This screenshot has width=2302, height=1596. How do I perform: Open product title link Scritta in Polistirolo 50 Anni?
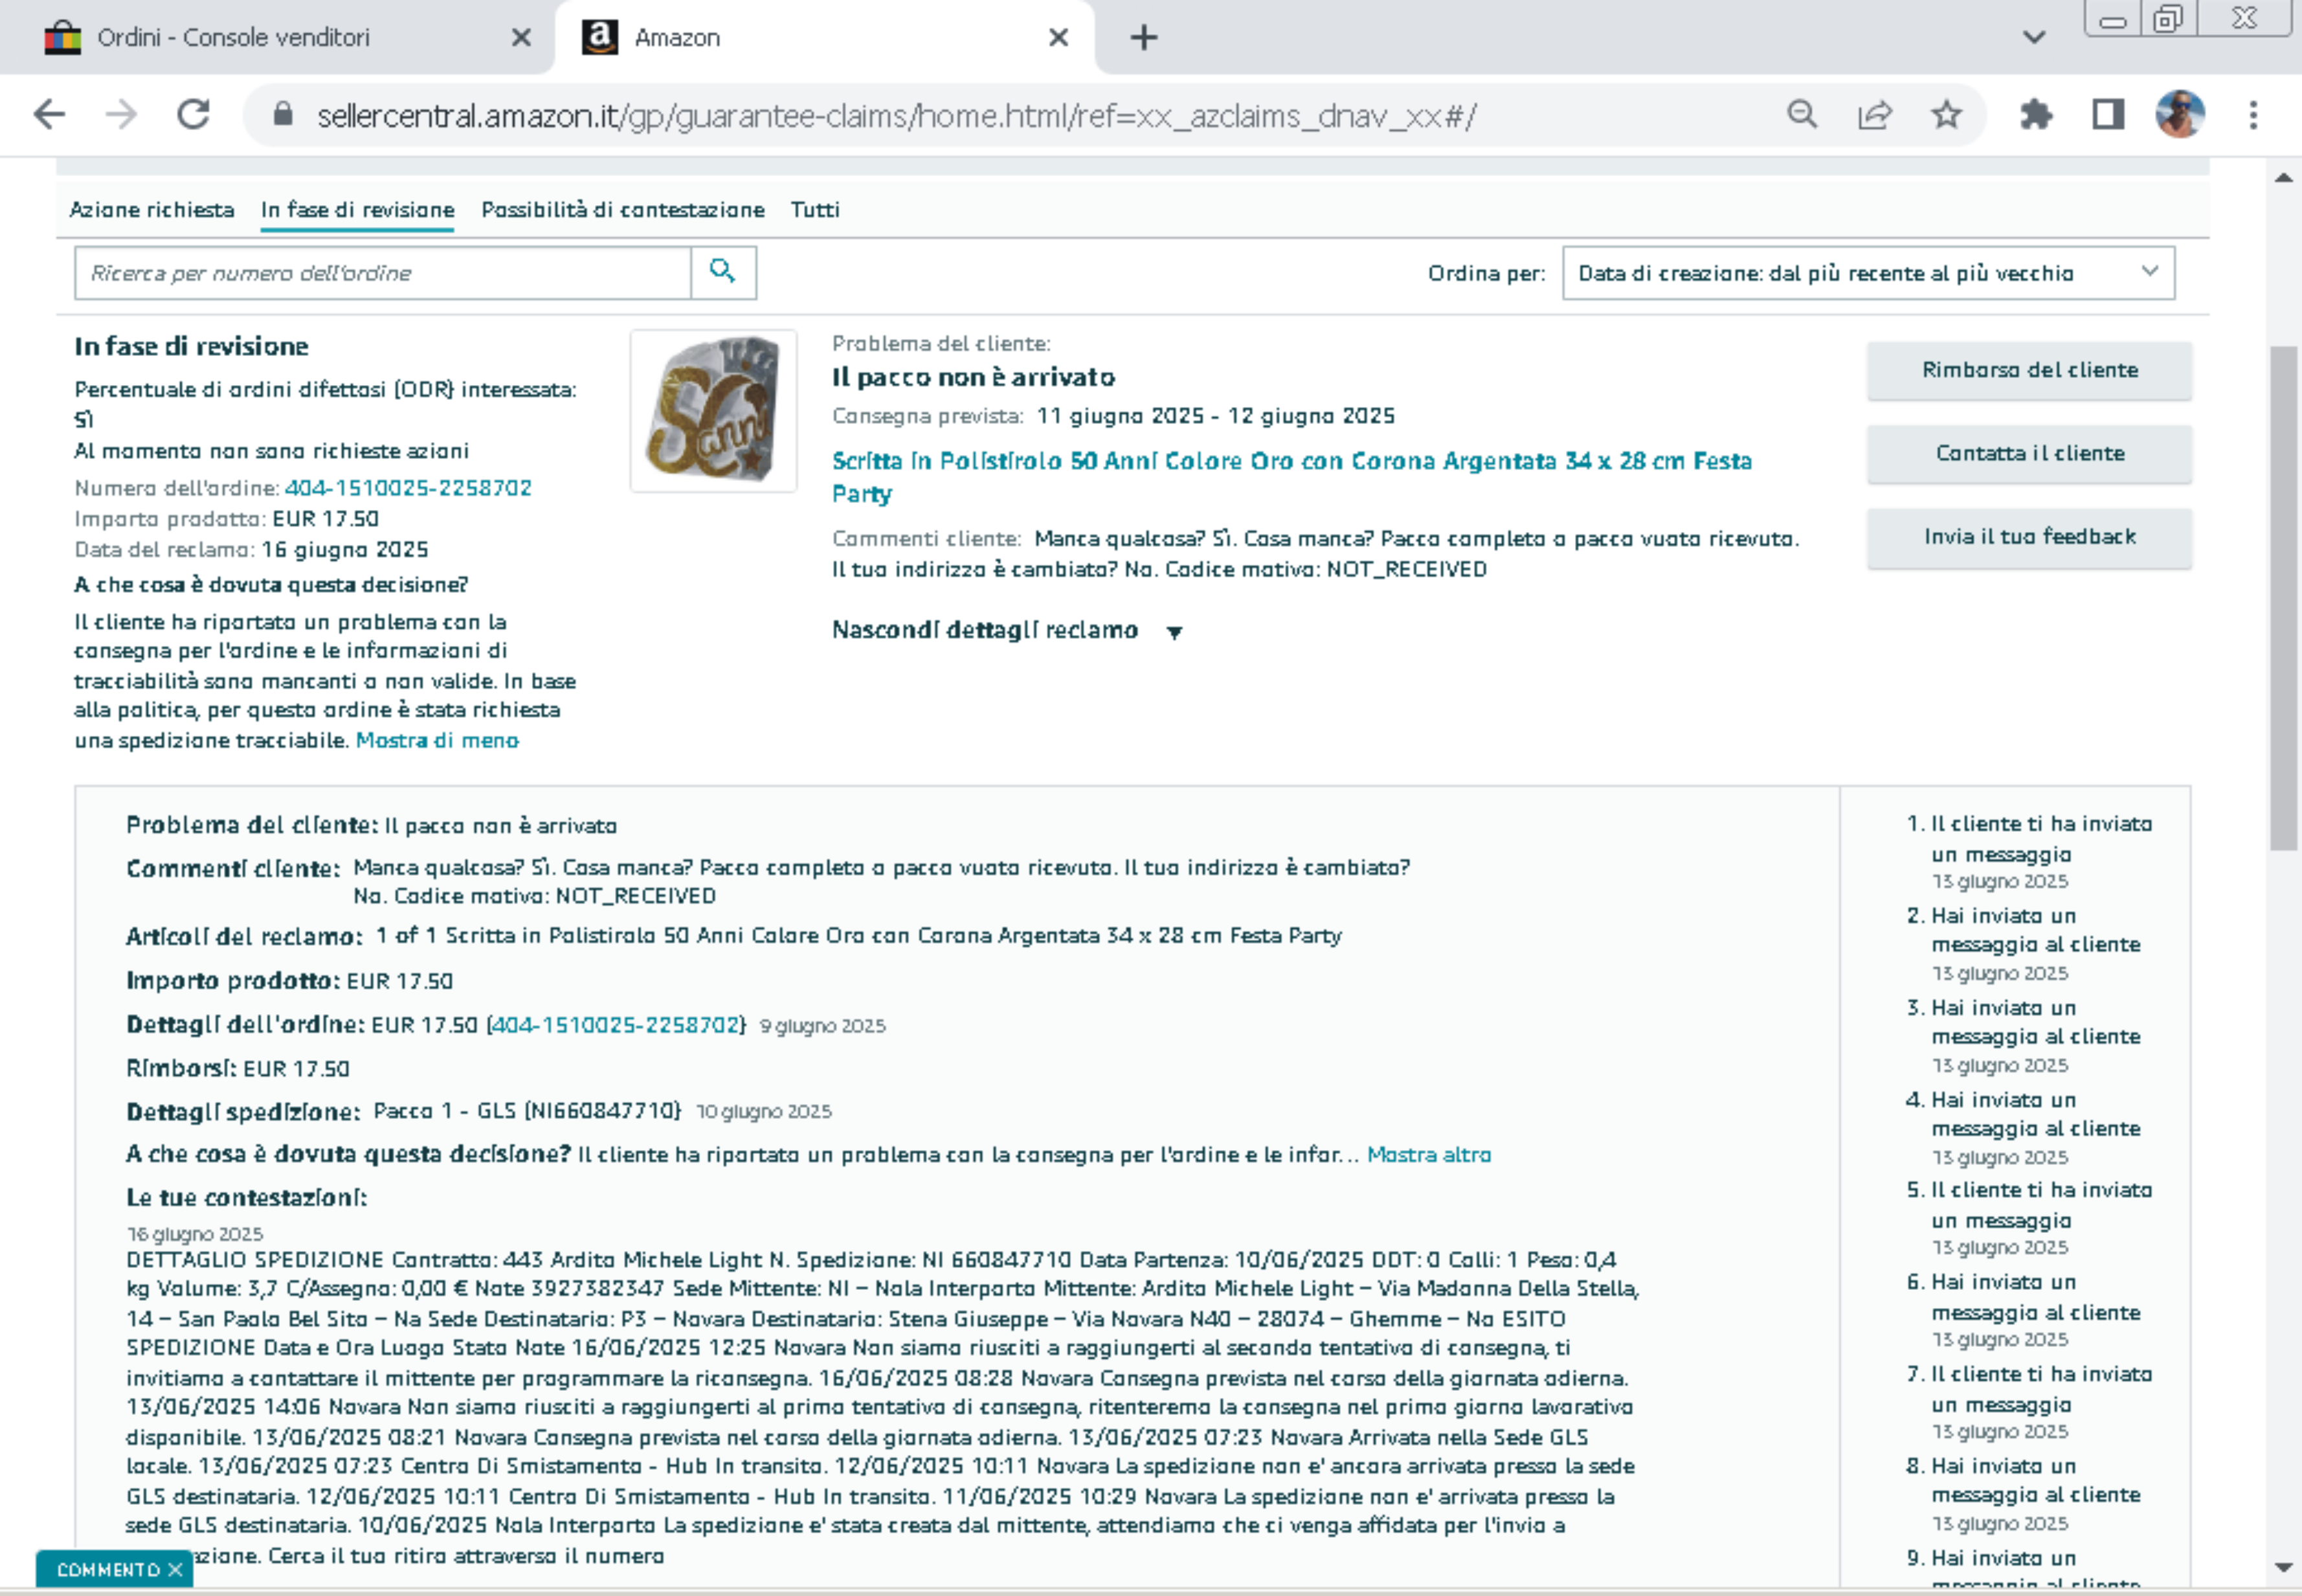(x=1292, y=477)
